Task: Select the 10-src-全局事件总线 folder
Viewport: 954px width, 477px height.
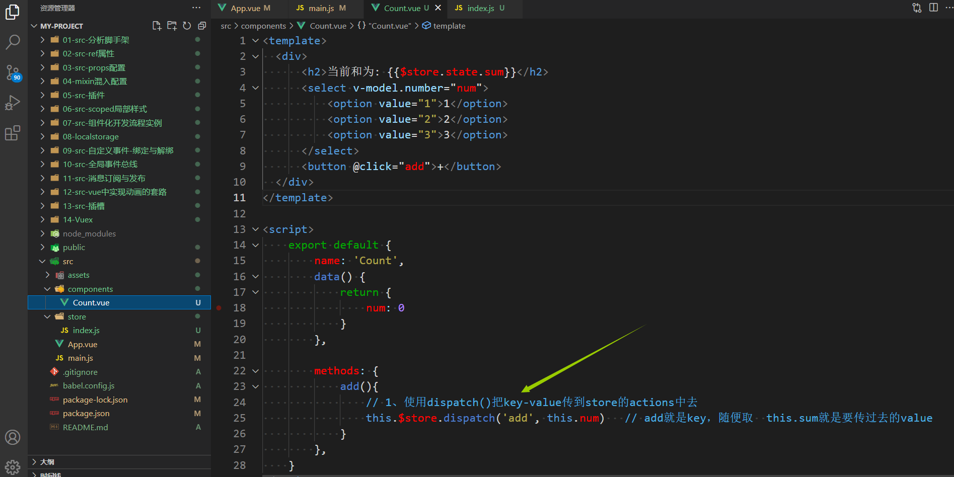Action: tap(119, 164)
